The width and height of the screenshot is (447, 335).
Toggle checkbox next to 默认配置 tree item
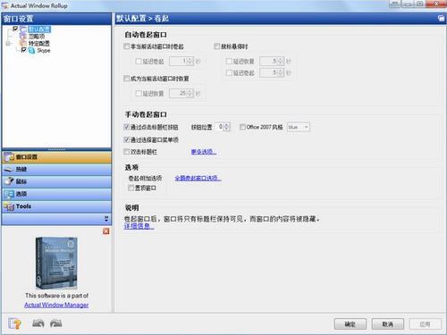click(15, 29)
